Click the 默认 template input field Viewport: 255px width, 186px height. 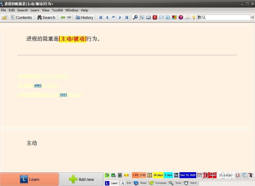224,17
